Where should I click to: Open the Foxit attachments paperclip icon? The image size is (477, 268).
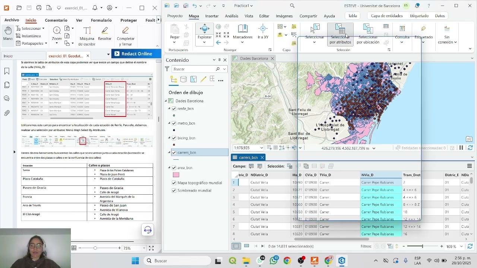pyautogui.click(x=7, y=113)
